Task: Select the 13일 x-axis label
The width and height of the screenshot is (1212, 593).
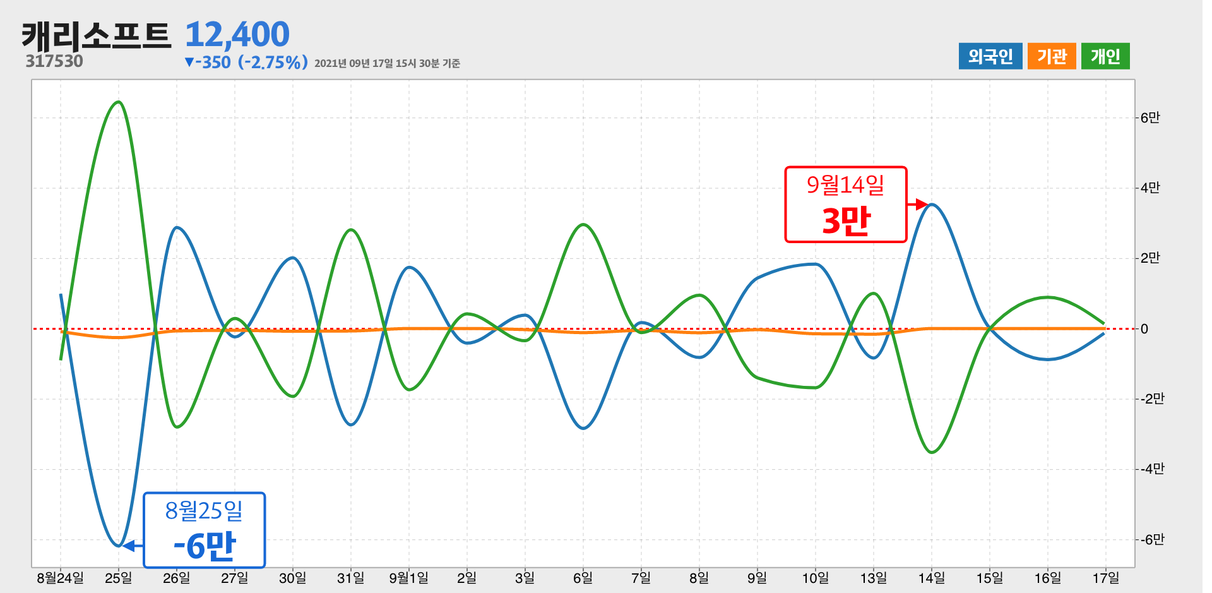Action: click(874, 578)
